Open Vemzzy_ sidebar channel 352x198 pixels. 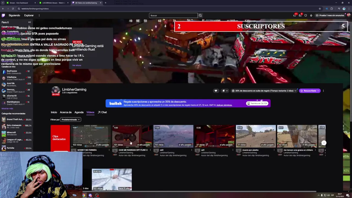click(x=16, y=91)
